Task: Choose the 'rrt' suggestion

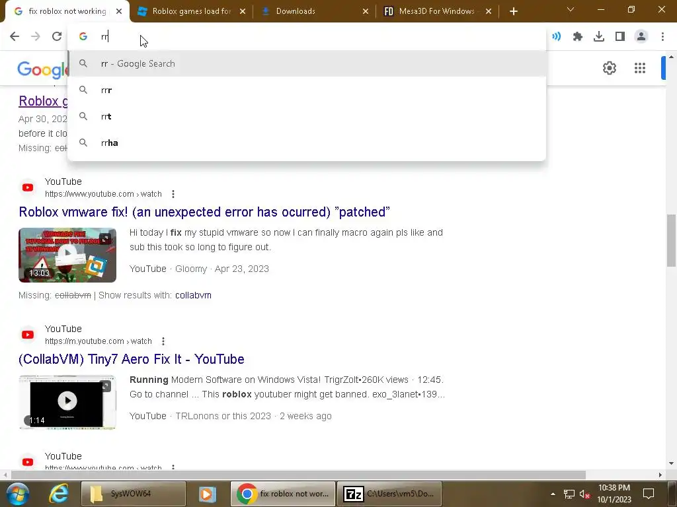Action: point(307,116)
